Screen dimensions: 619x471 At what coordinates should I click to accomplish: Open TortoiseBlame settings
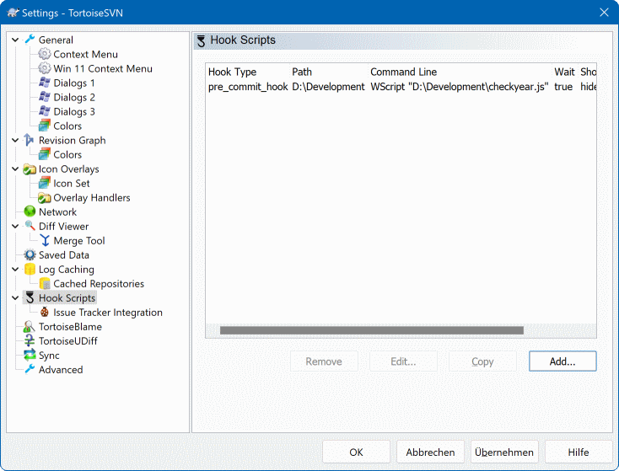click(x=70, y=327)
